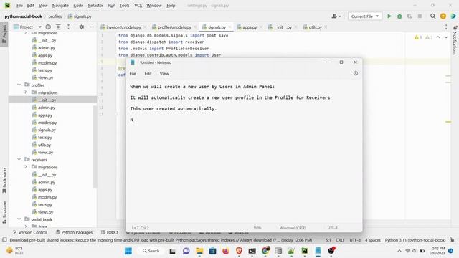Click UTF-8 encoding in PyCharm status bar

pyautogui.click(x=355, y=240)
